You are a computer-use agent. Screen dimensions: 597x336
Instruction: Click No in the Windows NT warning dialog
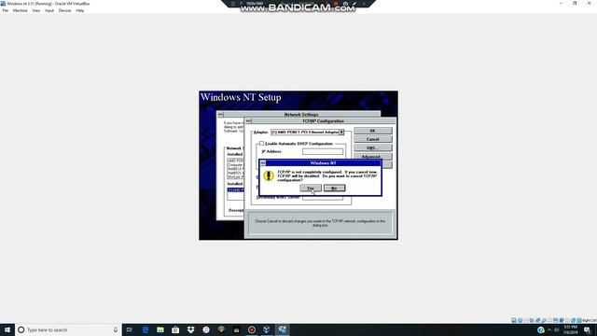[x=334, y=189]
